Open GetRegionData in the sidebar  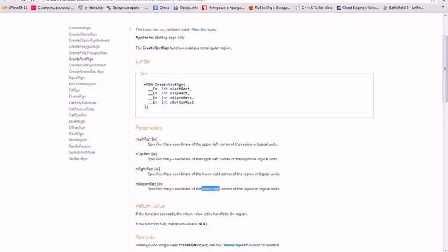(81, 109)
